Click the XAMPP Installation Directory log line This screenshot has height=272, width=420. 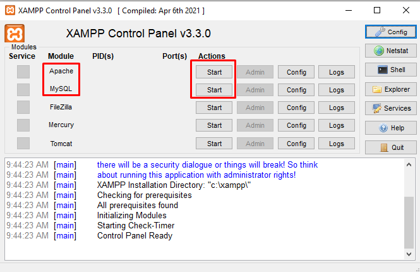[x=174, y=185]
